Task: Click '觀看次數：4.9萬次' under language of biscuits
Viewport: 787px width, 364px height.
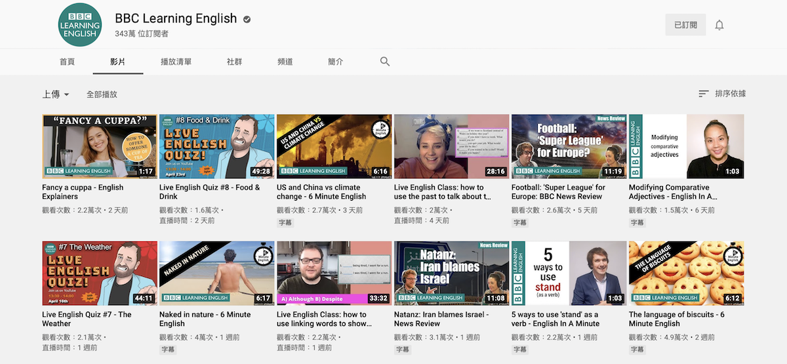Action: click(659, 338)
